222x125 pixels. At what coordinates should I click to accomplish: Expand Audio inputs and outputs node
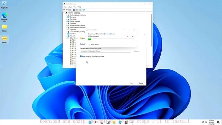tap(66, 15)
